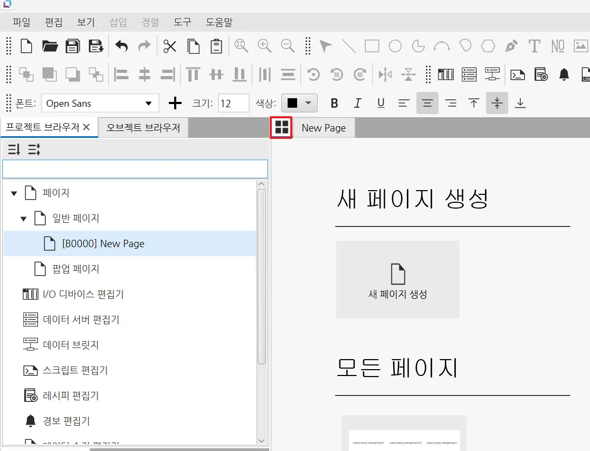Open the alarm bell toolbar icon
The image size is (590, 451).
(x=564, y=74)
